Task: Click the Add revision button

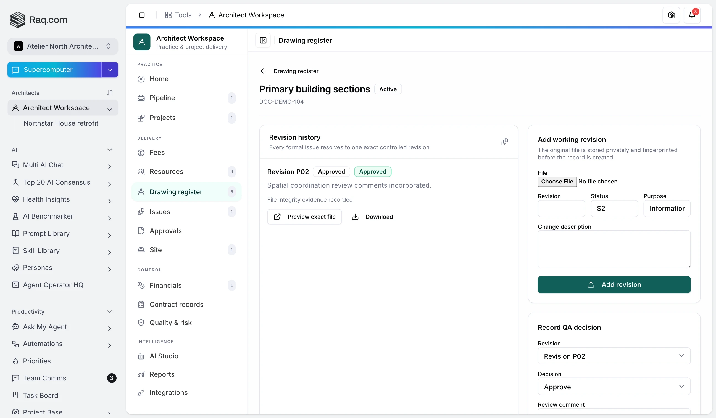Action: pos(614,285)
